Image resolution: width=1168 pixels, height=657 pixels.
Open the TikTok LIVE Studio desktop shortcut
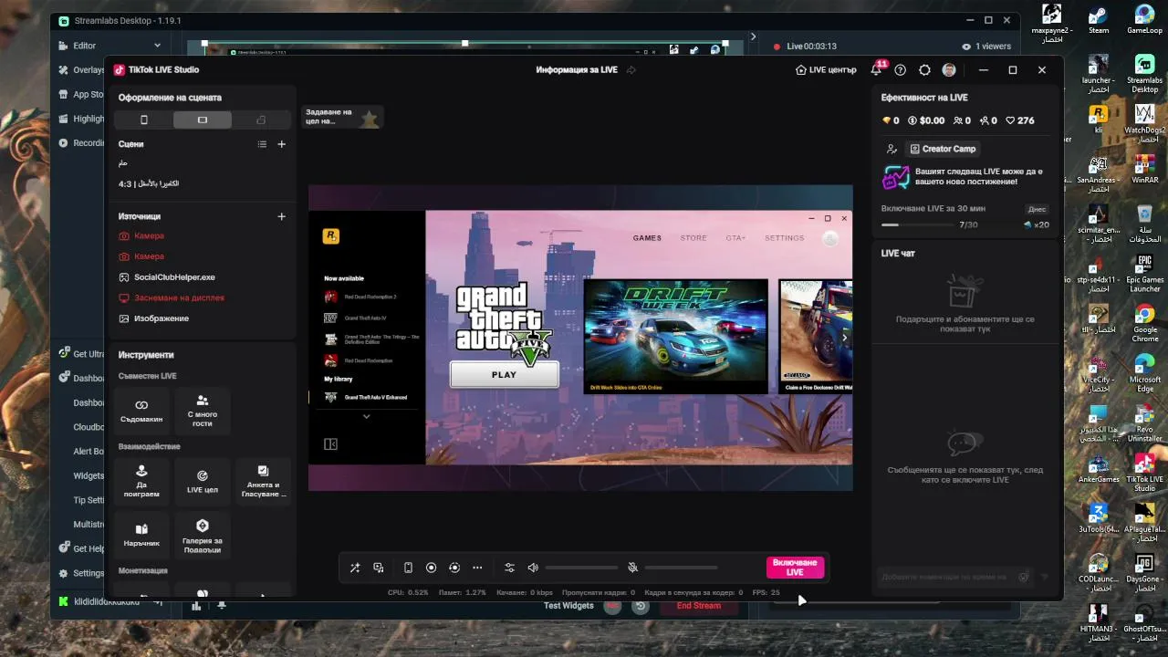[1145, 473]
